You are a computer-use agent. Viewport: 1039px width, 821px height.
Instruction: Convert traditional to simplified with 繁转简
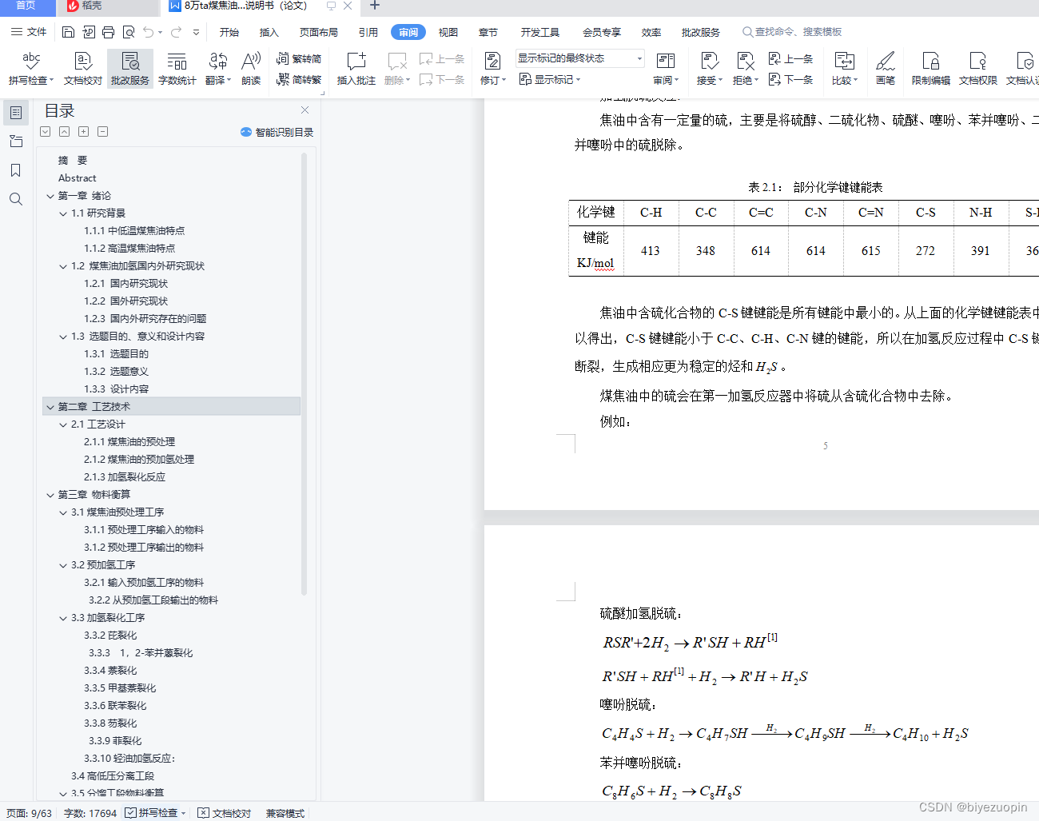click(x=299, y=58)
